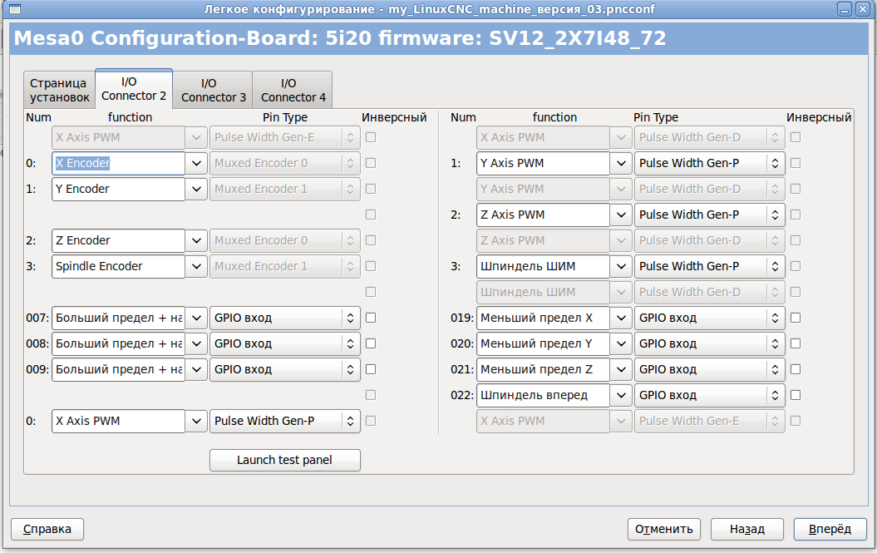Toggle the Инверсный checkbox for pin 019
The height and width of the screenshot is (553, 877).
pos(796,318)
